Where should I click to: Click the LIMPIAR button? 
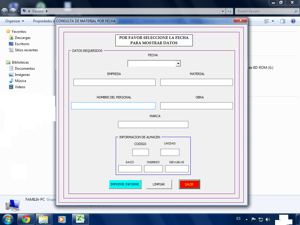159,184
